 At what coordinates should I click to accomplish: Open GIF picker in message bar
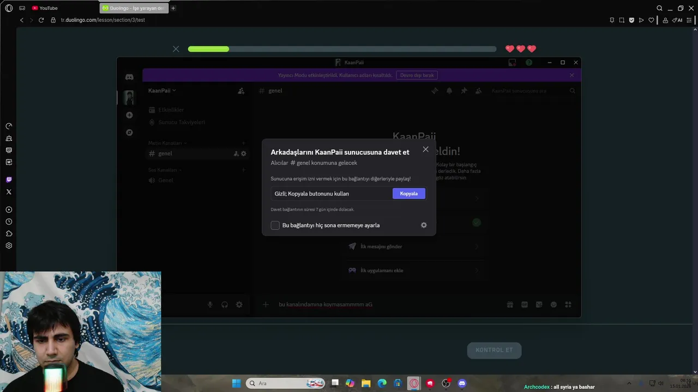click(525, 305)
